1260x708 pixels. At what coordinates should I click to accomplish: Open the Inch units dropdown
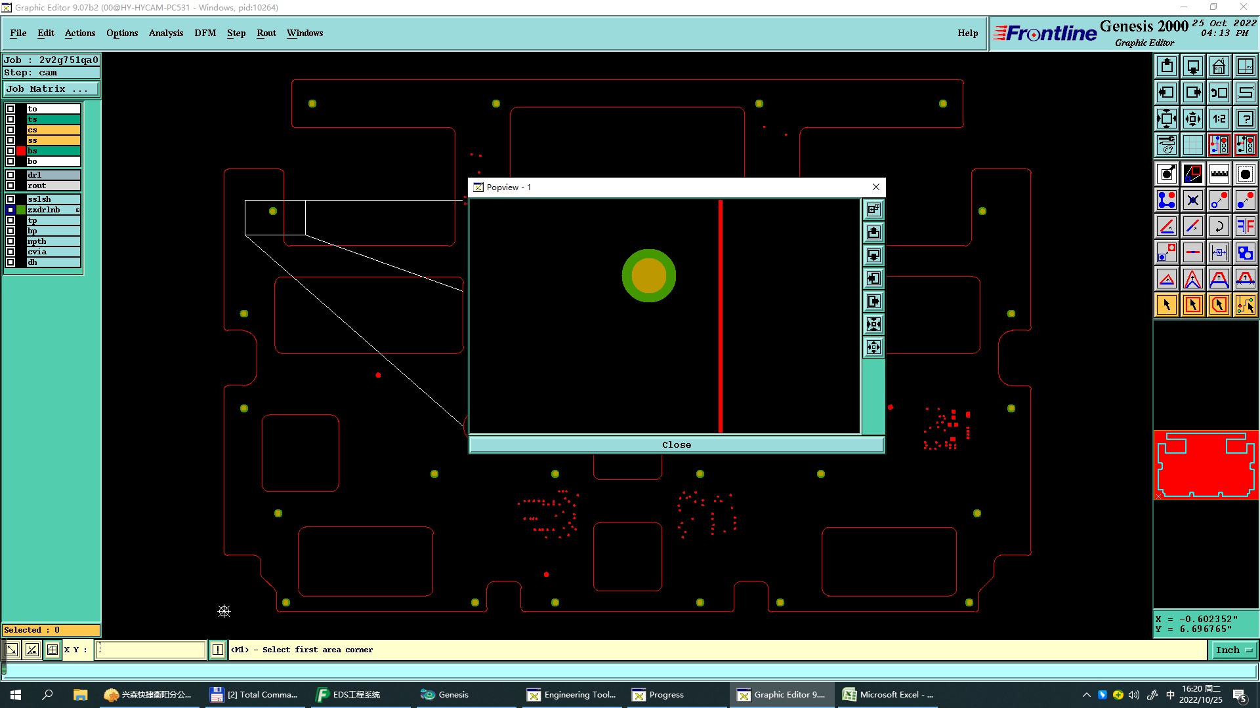[1233, 650]
